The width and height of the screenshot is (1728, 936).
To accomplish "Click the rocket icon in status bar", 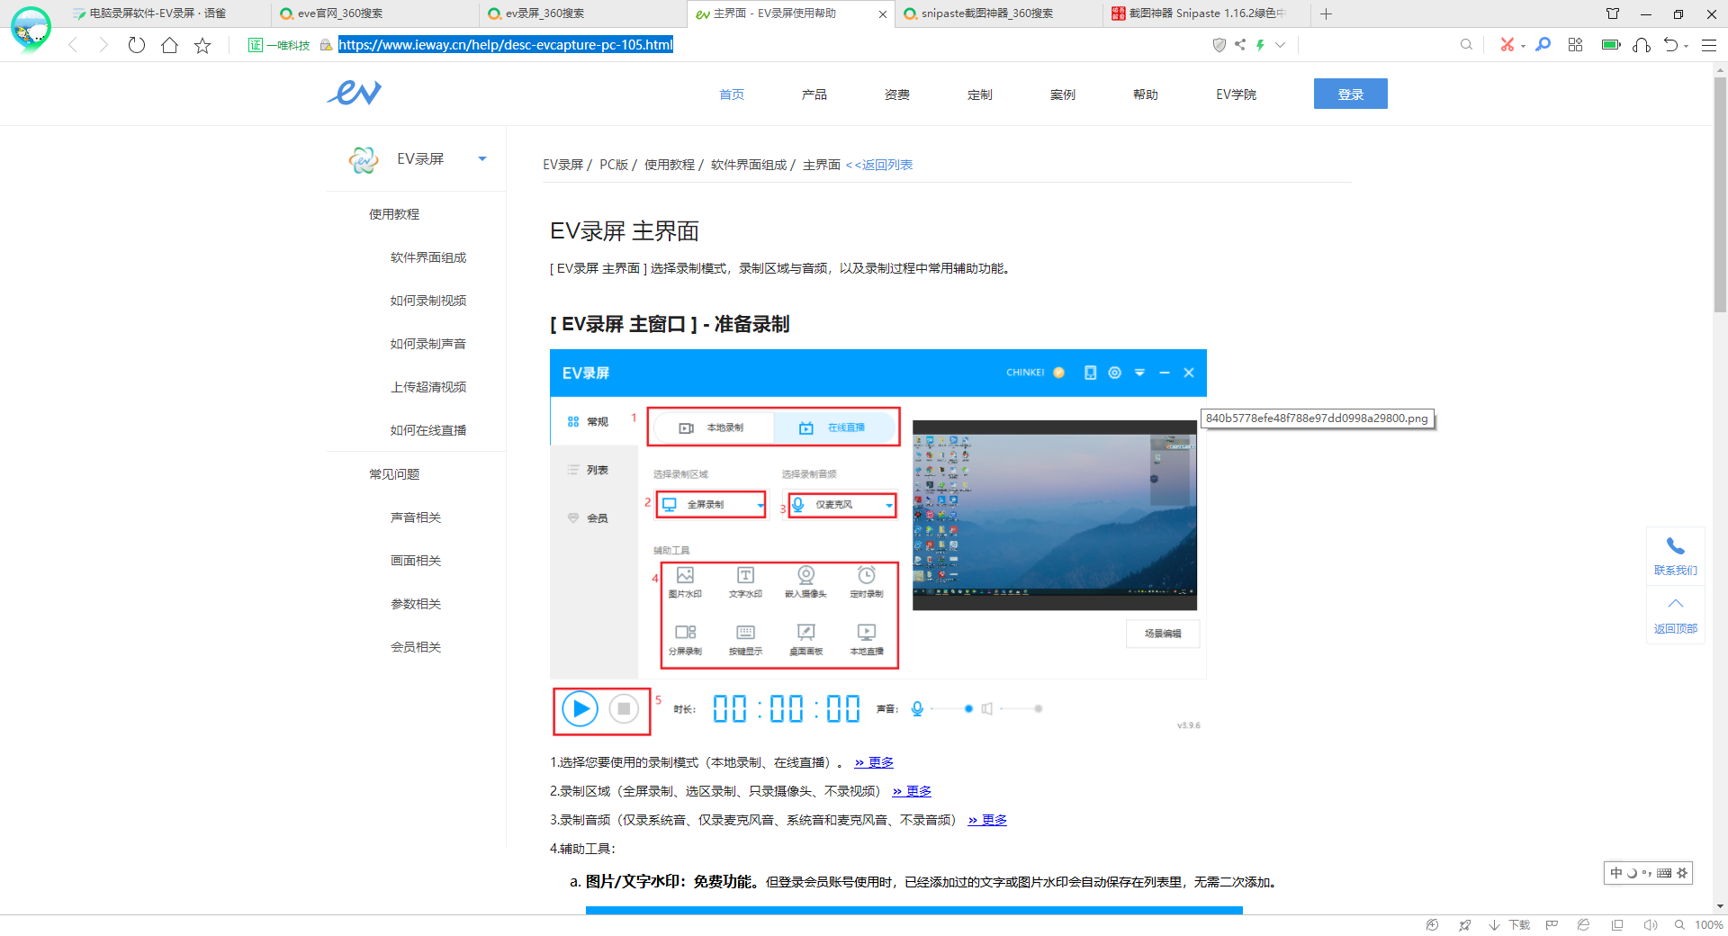I will point(1465,925).
